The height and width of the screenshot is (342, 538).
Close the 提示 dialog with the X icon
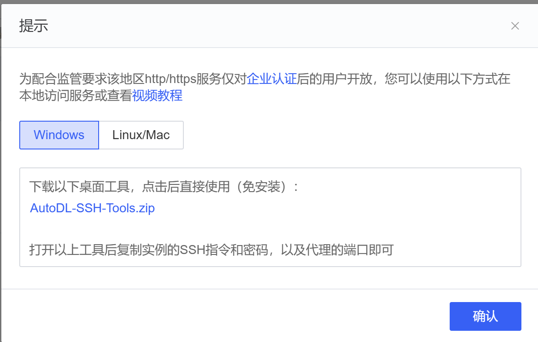coord(515,26)
